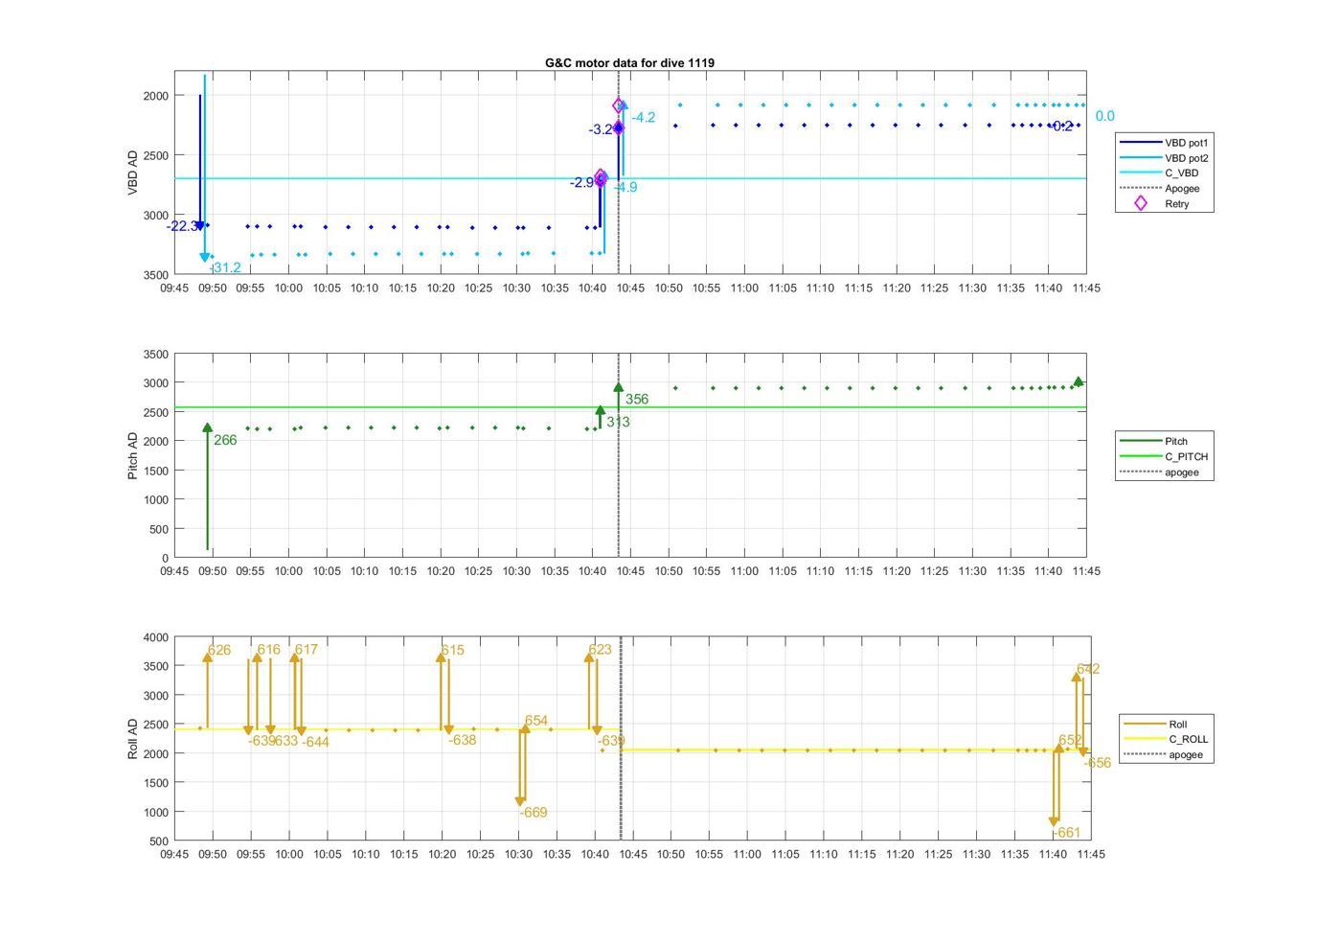
Task: Click the '626' roll data label
Action: 219,651
